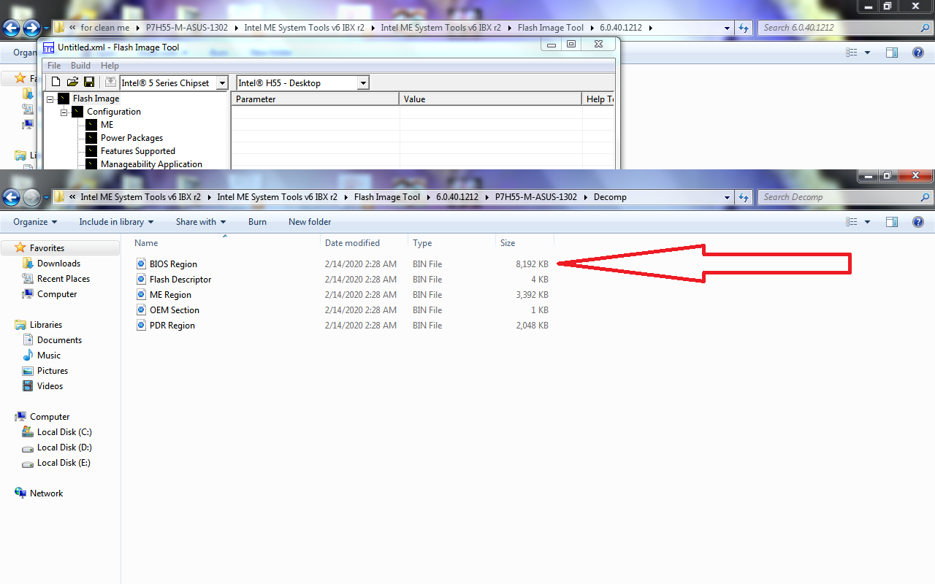This screenshot has width=935, height=584.
Task: Click the Power Packages node icon
Action: click(x=91, y=138)
